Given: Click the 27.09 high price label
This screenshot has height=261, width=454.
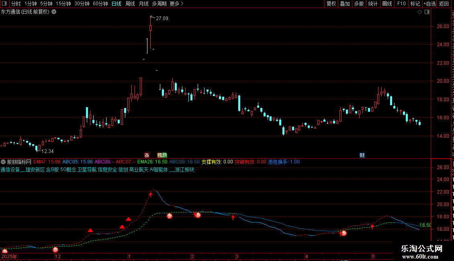Looking at the screenshot, I should pos(162,18).
